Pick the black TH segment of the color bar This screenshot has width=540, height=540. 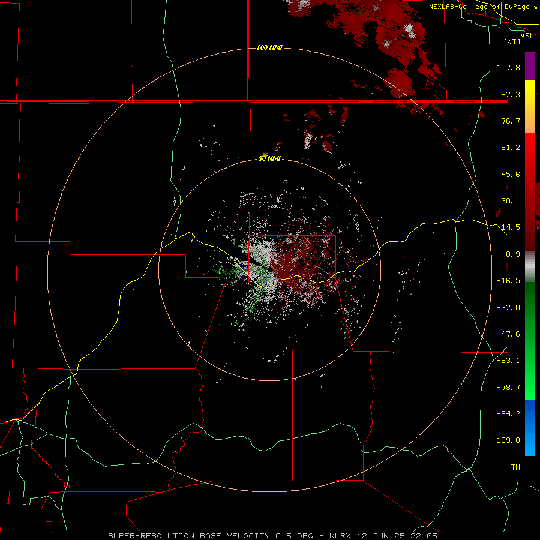[530, 467]
